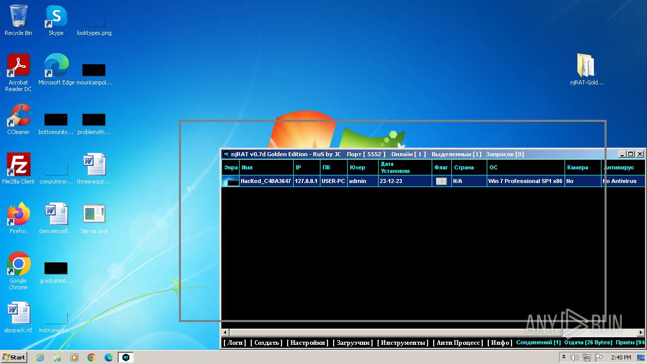Select the looktypes.png file icon
This screenshot has height=364, width=647.
(94, 20)
